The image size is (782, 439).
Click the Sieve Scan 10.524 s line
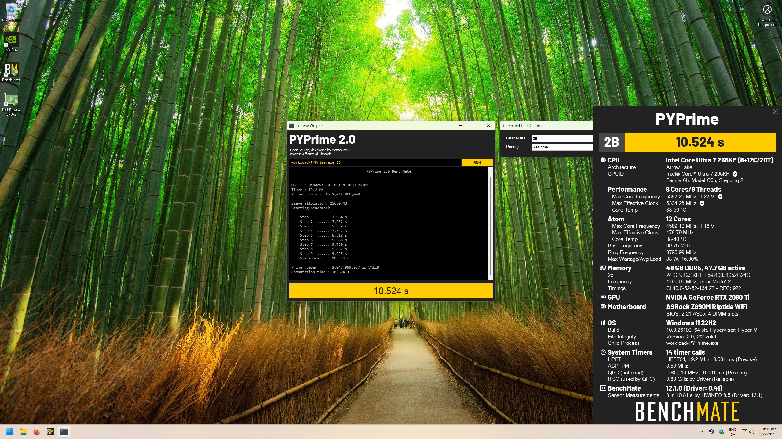(324, 258)
